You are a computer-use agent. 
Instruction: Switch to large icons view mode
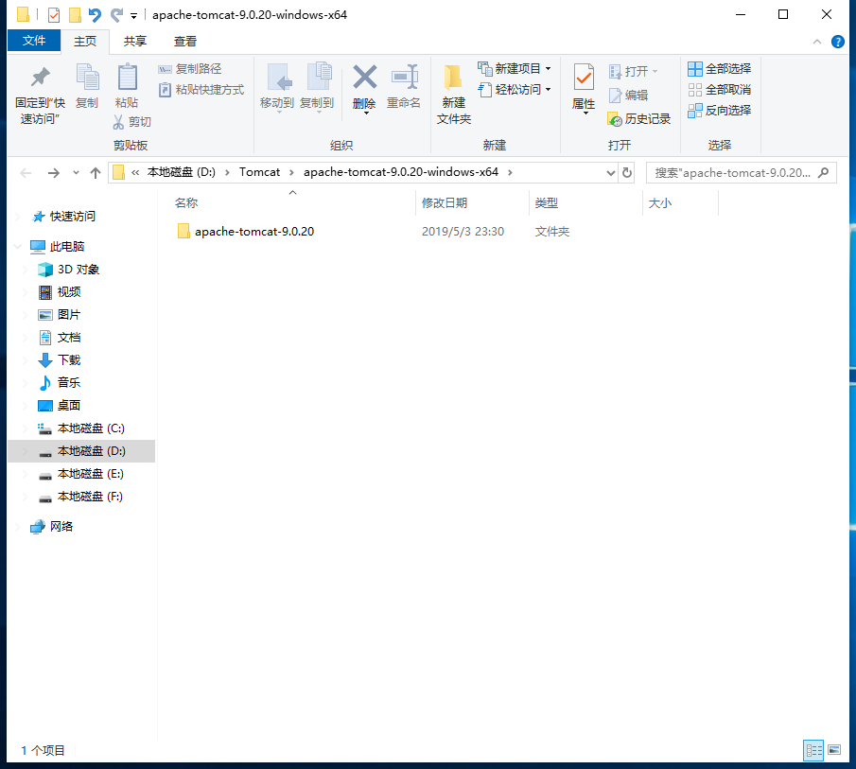(833, 750)
